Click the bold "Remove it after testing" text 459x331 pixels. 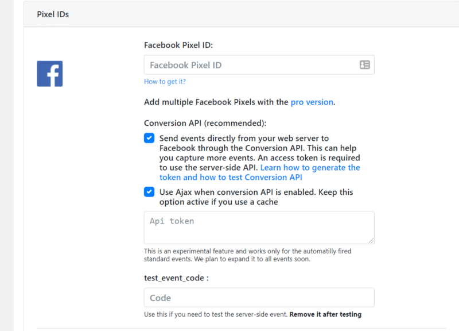pyautogui.click(x=325, y=315)
